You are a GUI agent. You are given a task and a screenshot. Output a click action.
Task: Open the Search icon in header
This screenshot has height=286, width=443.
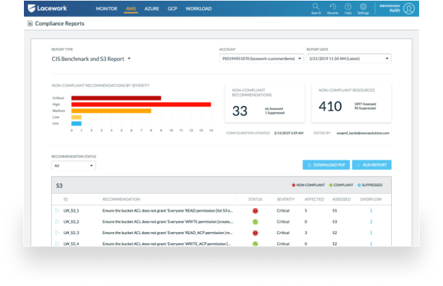316,8
